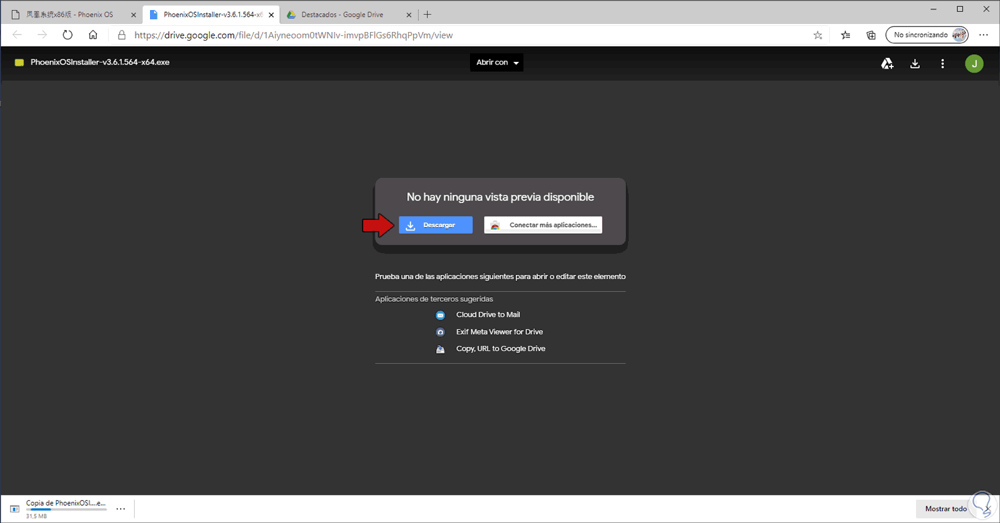Click 'Conectar más aplicaciones...' button

[543, 225]
